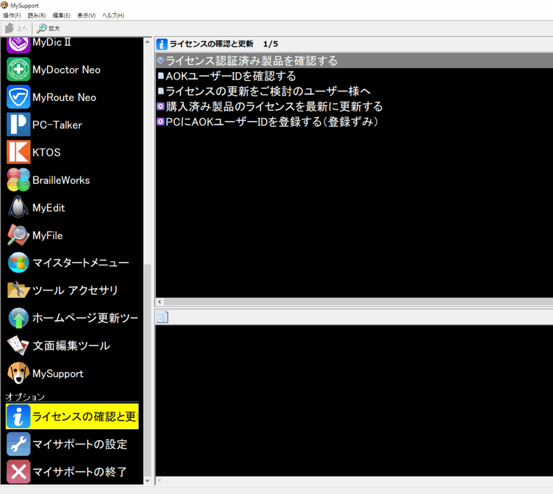The height and width of the screenshot is (494, 553).
Task: Click the diamond icon of ライセンス認証済み製品 row
Action: point(161,60)
